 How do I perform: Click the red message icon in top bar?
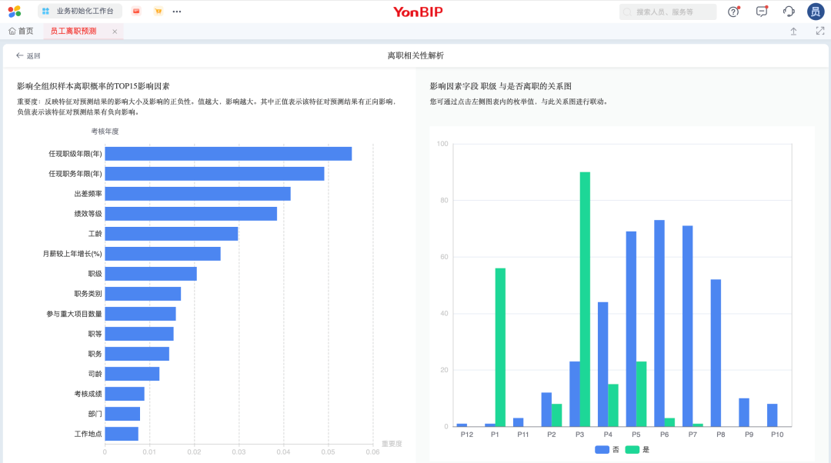point(136,11)
